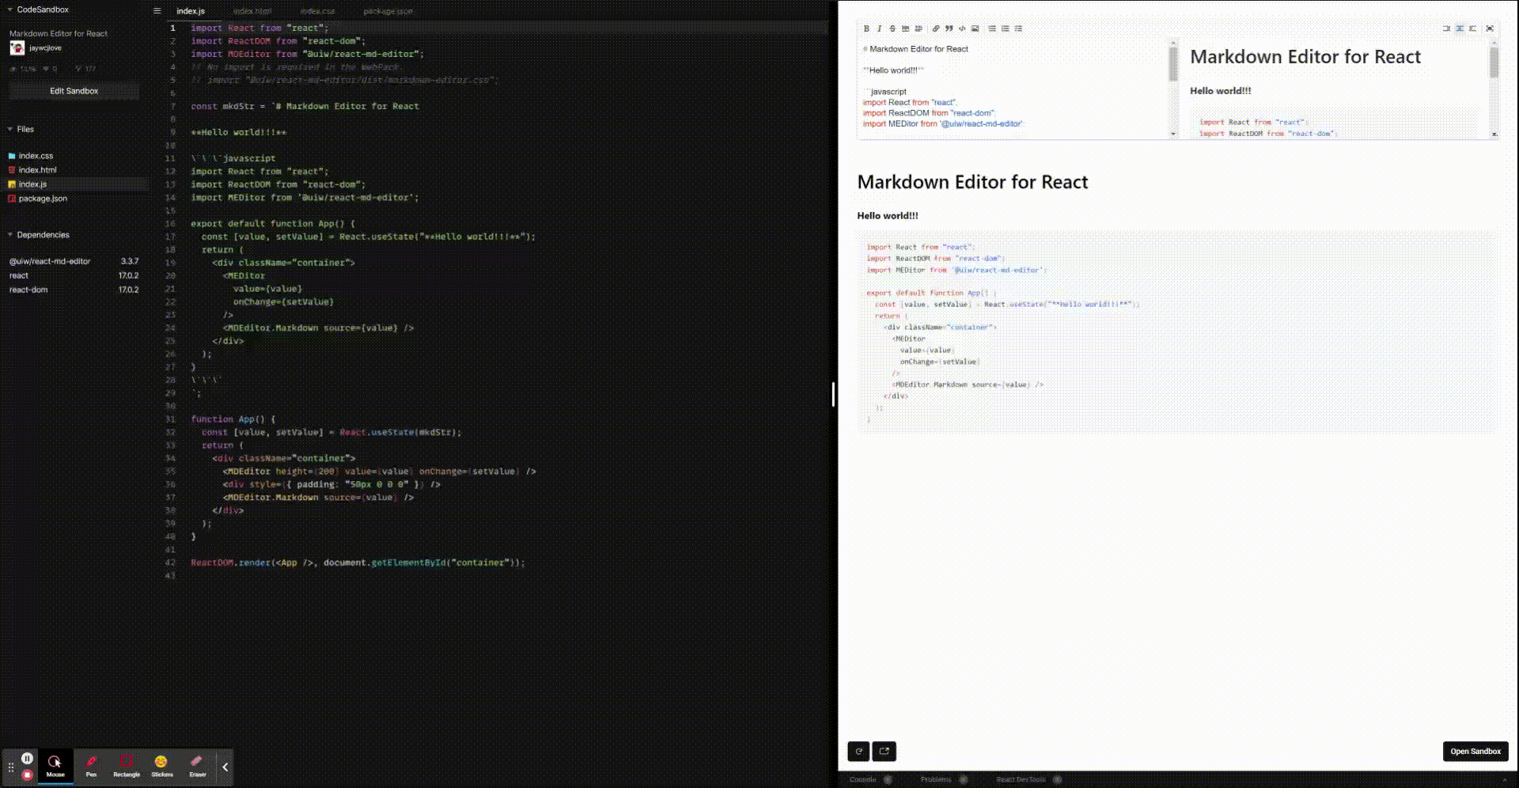Image resolution: width=1519 pixels, height=788 pixels.
Task: Apply strikethrough in the markdown editor toolbar
Action: [x=892, y=28]
